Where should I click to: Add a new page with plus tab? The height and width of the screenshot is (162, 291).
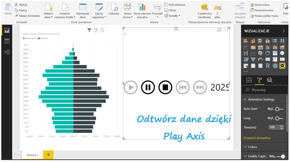point(48,155)
